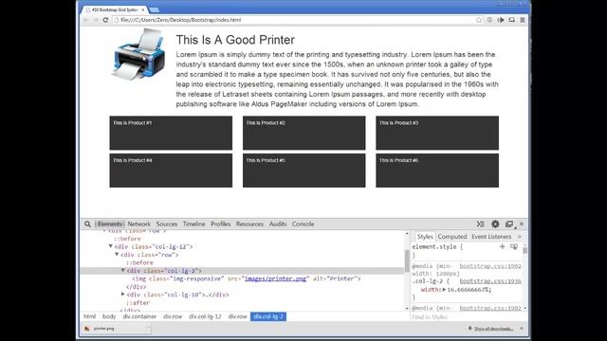Close the DevTools panel with the X
This screenshot has width=607, height=341.
point(522,224)
